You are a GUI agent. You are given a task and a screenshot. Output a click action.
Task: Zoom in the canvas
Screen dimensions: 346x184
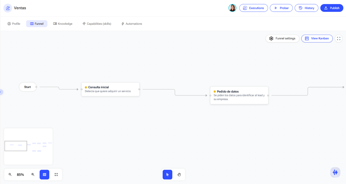click(x=33, y=175)
